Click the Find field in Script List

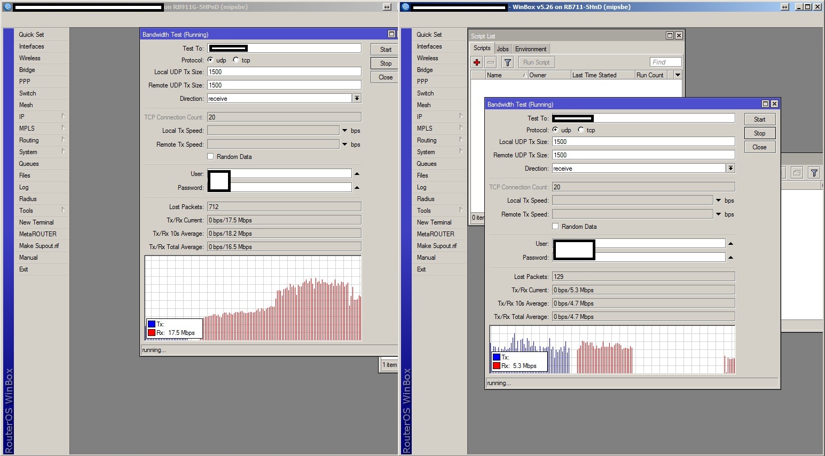(x=665, y=62)
